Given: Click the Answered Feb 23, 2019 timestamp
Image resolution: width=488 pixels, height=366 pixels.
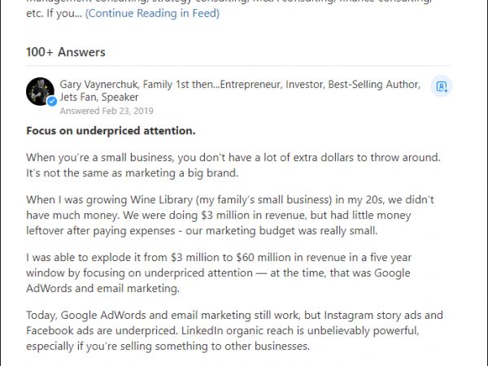Looking at the screenshot, I should pyautogui.click(x=106, y=111).
